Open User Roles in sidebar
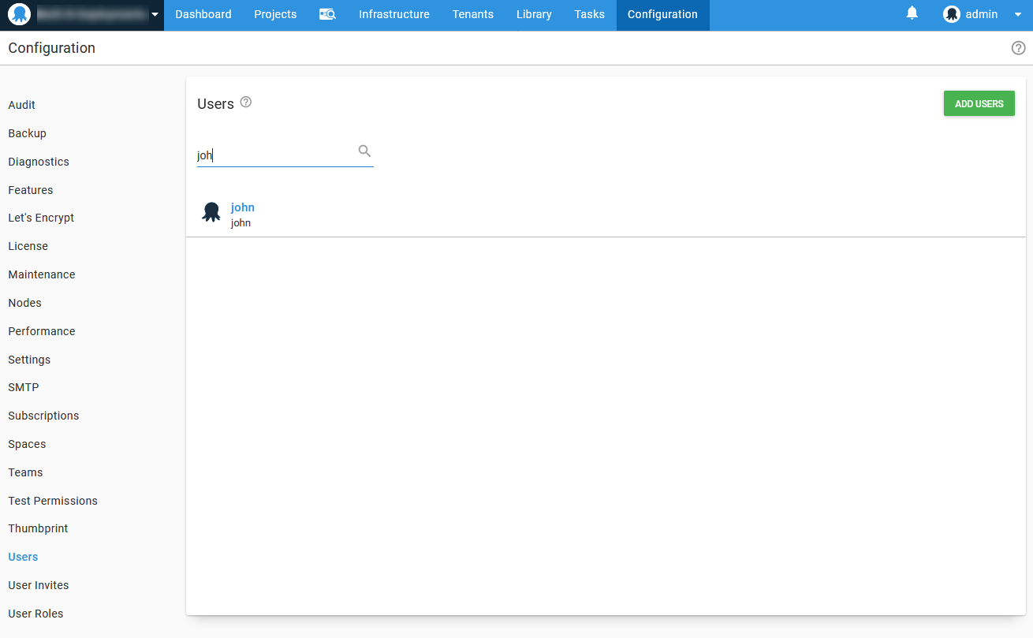Viewport: 1033px width, 638px height. (x=35, y=614)
